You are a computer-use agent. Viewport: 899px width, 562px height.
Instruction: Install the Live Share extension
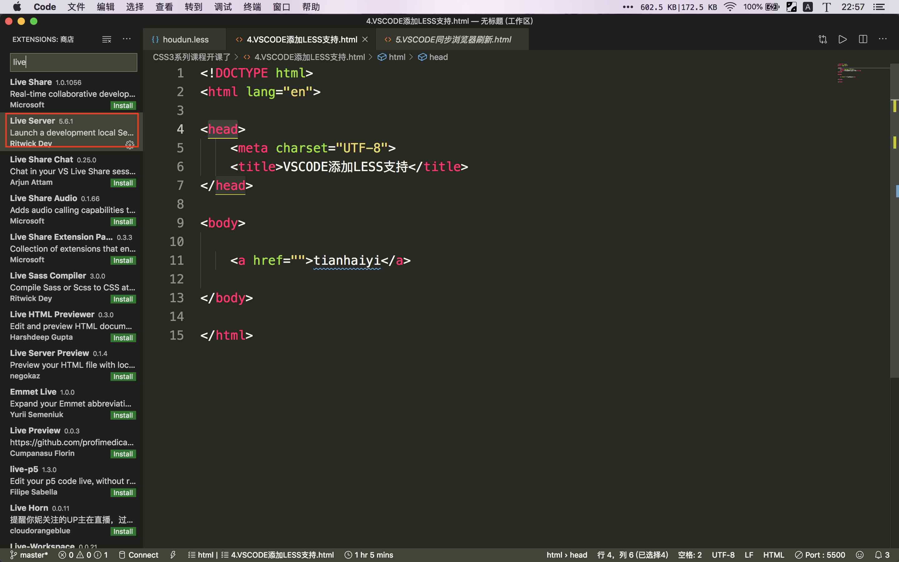[x=123, y=106]
